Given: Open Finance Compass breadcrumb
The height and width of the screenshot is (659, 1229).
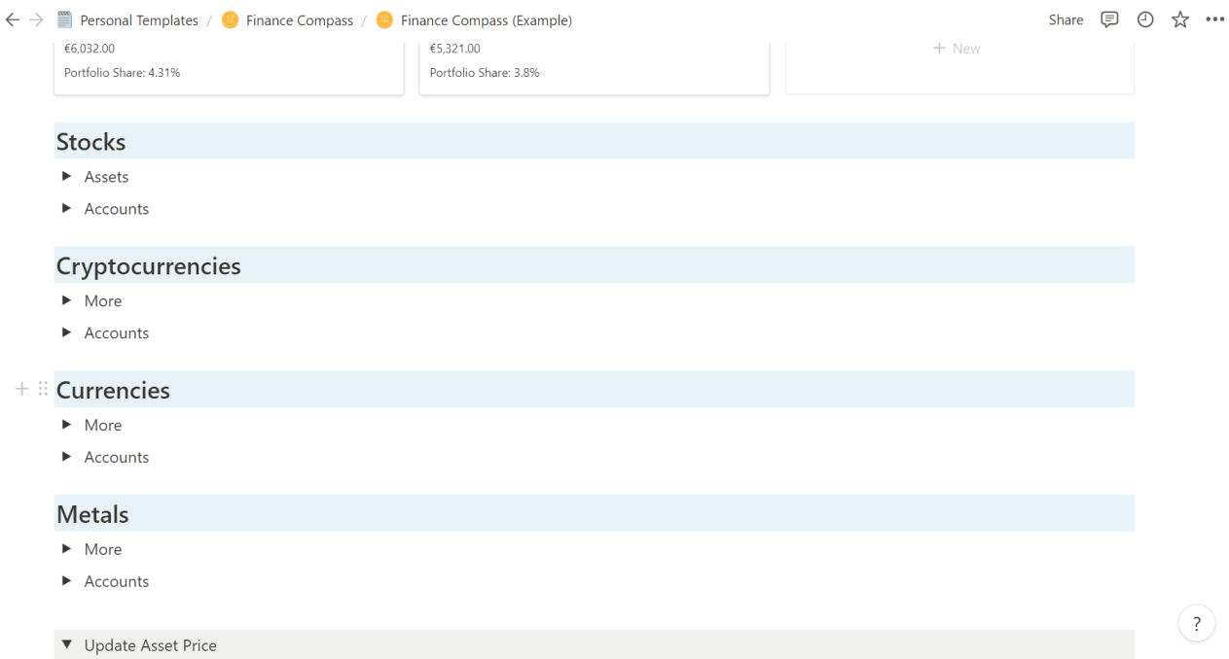Looking at the screenshot, I should coord(300,20).
